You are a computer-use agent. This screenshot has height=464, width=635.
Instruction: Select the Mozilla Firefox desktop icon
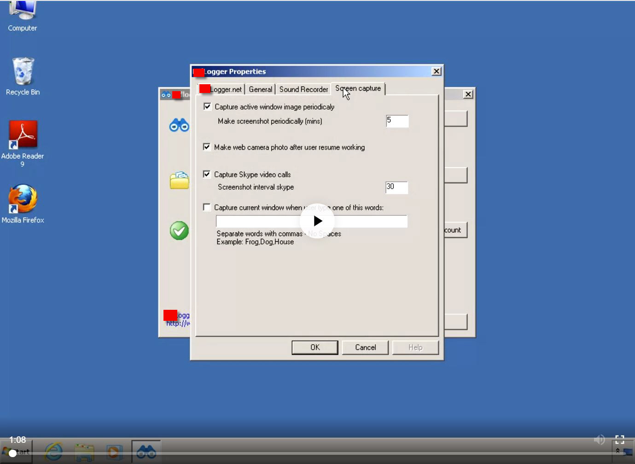(x=23, y=204)
